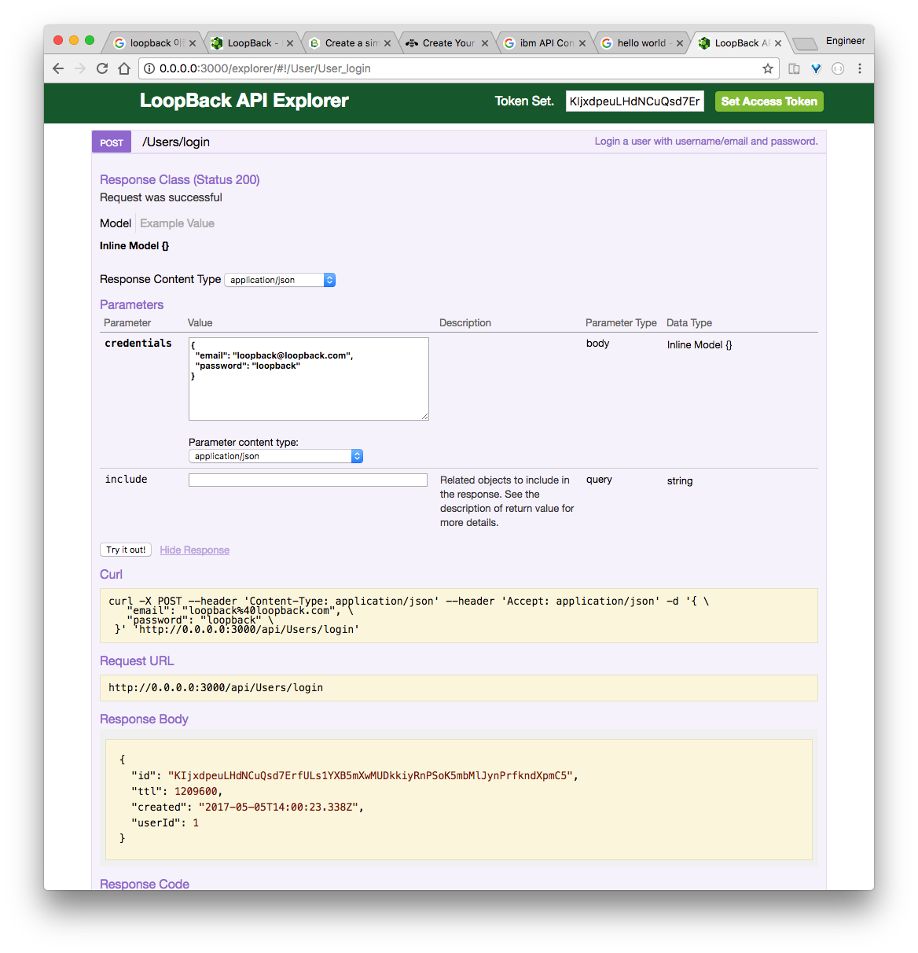918x953 pixels.
Task: Select the Model tab
Action: [116, 223]
